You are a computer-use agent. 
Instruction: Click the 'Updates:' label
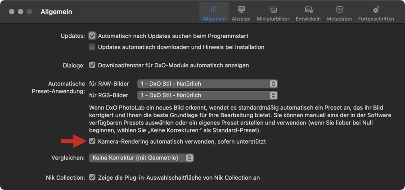[73, 36]
